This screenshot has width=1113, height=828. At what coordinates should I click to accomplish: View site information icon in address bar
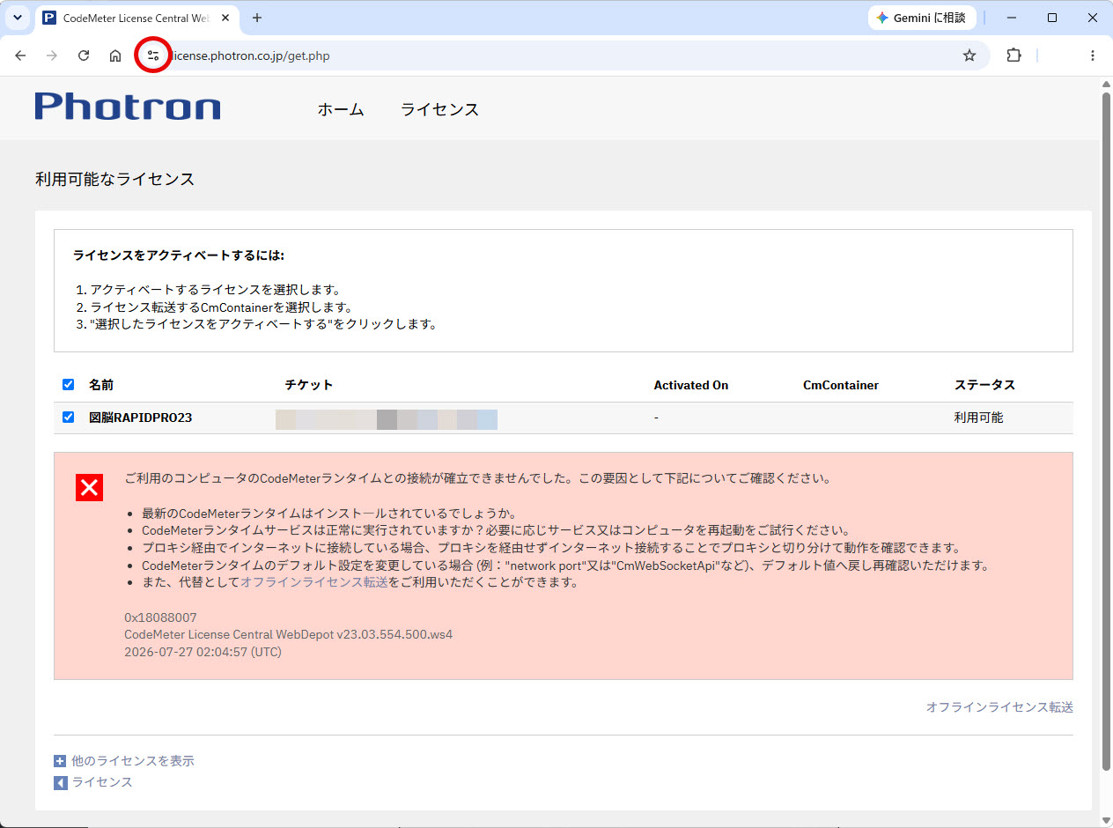[153, 55]
